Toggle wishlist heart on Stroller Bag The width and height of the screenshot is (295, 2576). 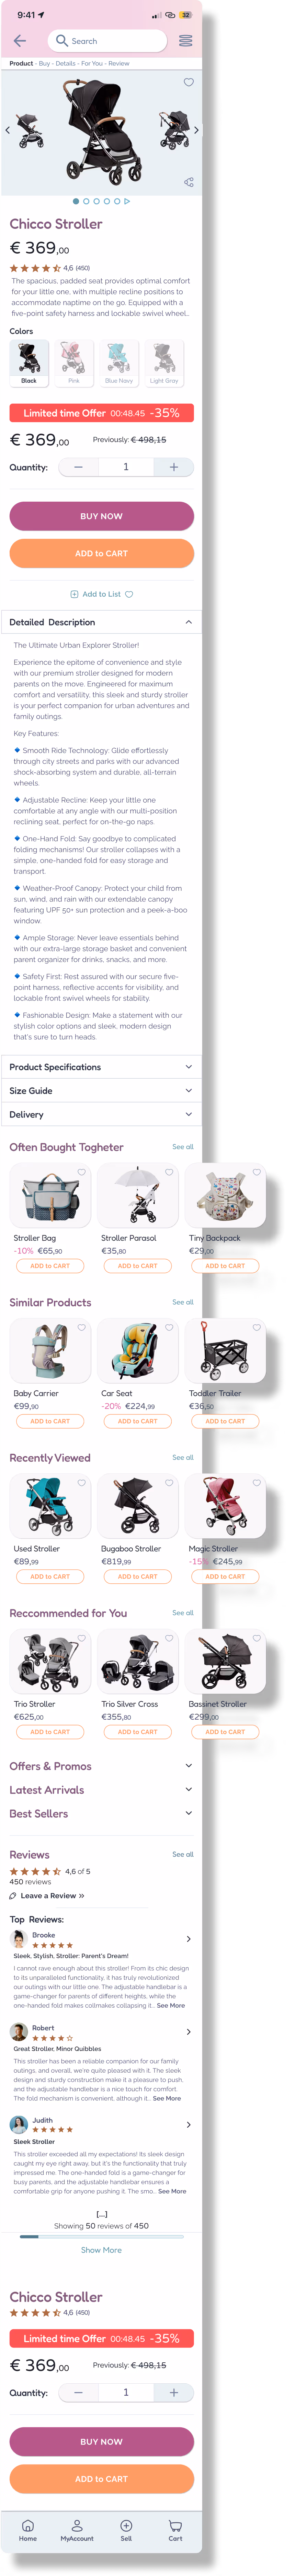(x=82, y=1172)
